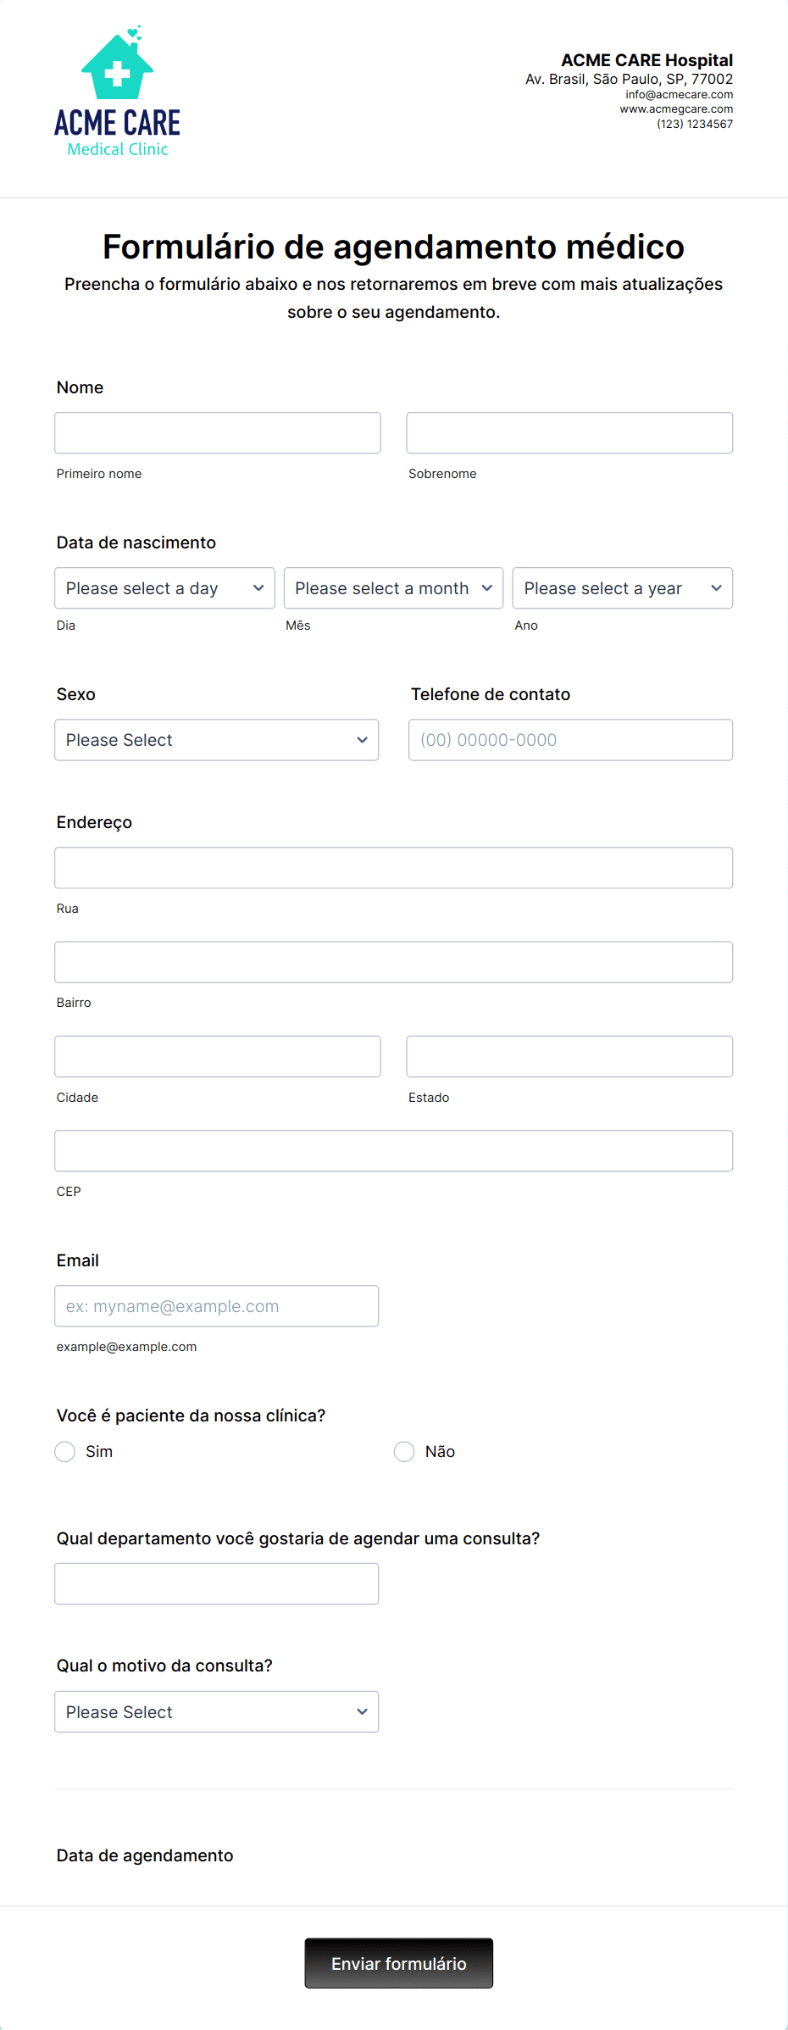788x2030 pixels.
Task: Click the Enviar formulário button
Action: point(399,1963)
